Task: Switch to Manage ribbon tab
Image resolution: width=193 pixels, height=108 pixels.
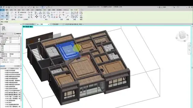Action: coord(54,10)
